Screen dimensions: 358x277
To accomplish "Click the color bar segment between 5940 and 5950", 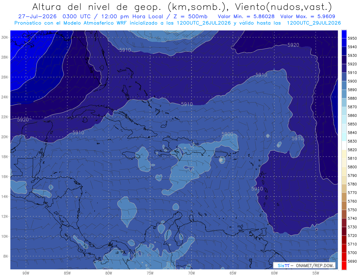I will (x=344, y=43).
